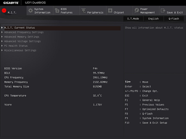
Task: Click the 3901.19MHz CPU frequency value
Action: pyautogui.click(x=100, y=78)
